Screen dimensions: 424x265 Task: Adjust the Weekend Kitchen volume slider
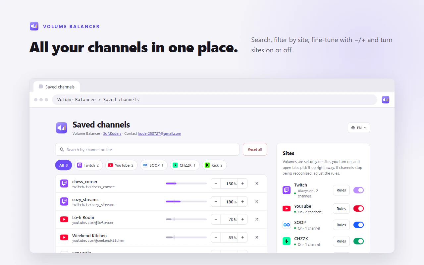click(x=186, y=237)
